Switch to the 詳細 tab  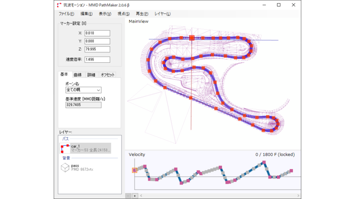tap(91, 75)
